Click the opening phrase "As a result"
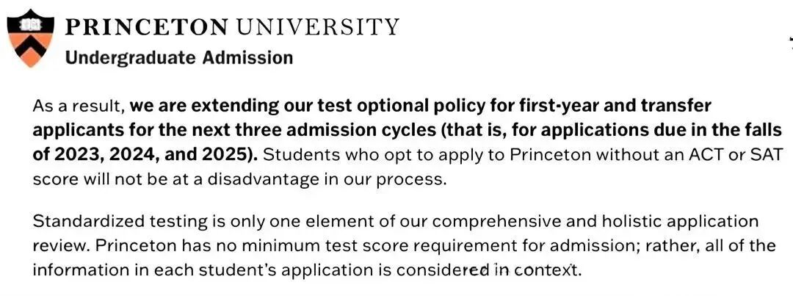 pos(77,106)
